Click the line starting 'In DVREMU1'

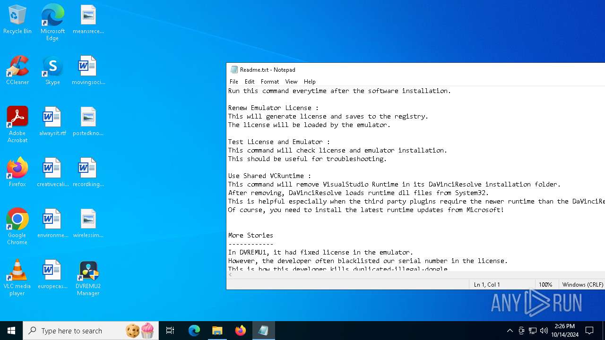coord(320,252)
